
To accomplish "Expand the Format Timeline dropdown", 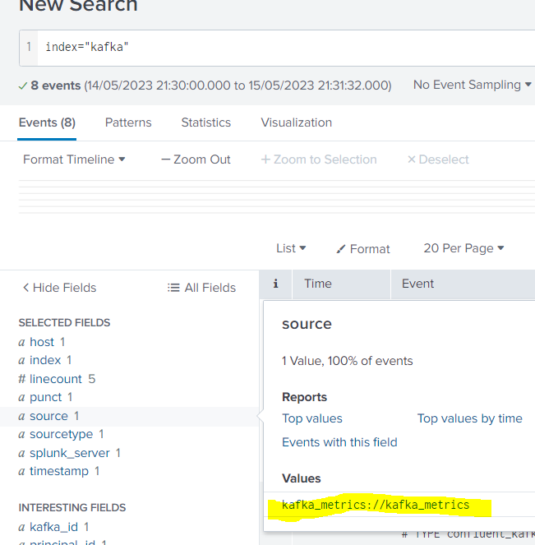I will tap(74, 159).
